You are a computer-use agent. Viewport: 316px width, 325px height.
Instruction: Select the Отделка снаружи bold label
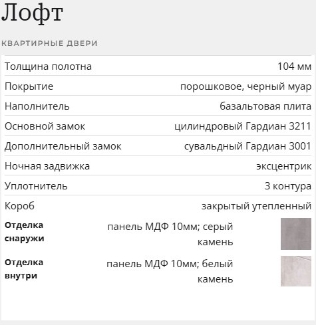coord(25,232)
